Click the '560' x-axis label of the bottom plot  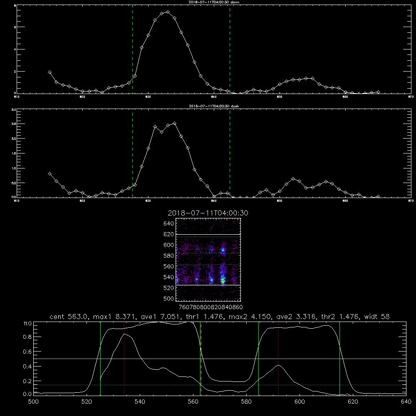(193, 402)
